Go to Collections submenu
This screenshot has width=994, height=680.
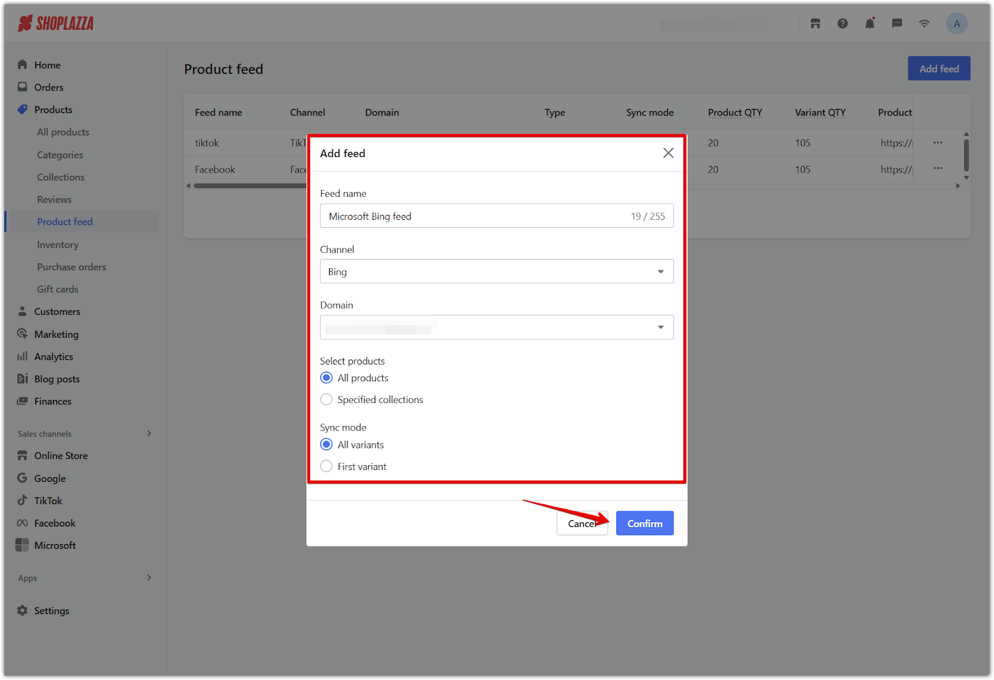pyautogui.click(x=60, y=177)
